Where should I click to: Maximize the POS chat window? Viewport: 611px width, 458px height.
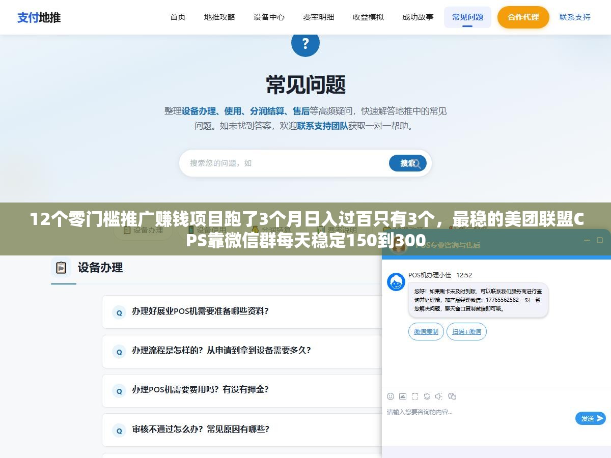tap(600, 240)
